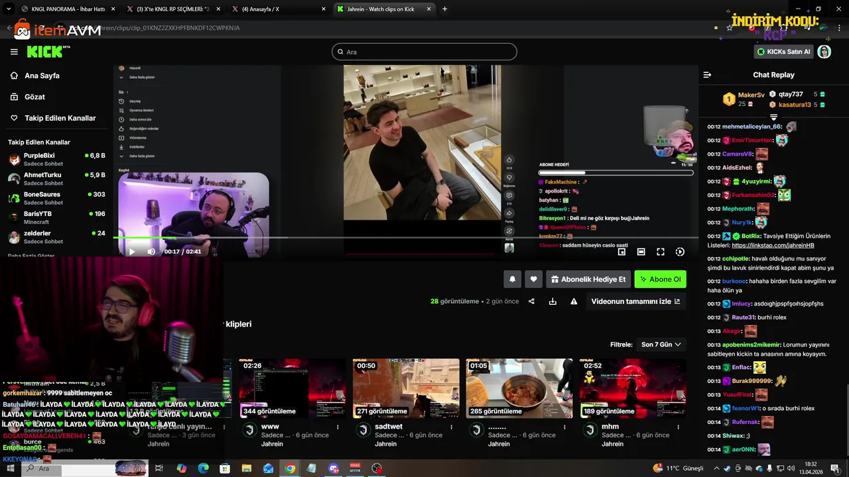
Task: Open options menu for the dotted-title clip
Action: tap(565, 427)
